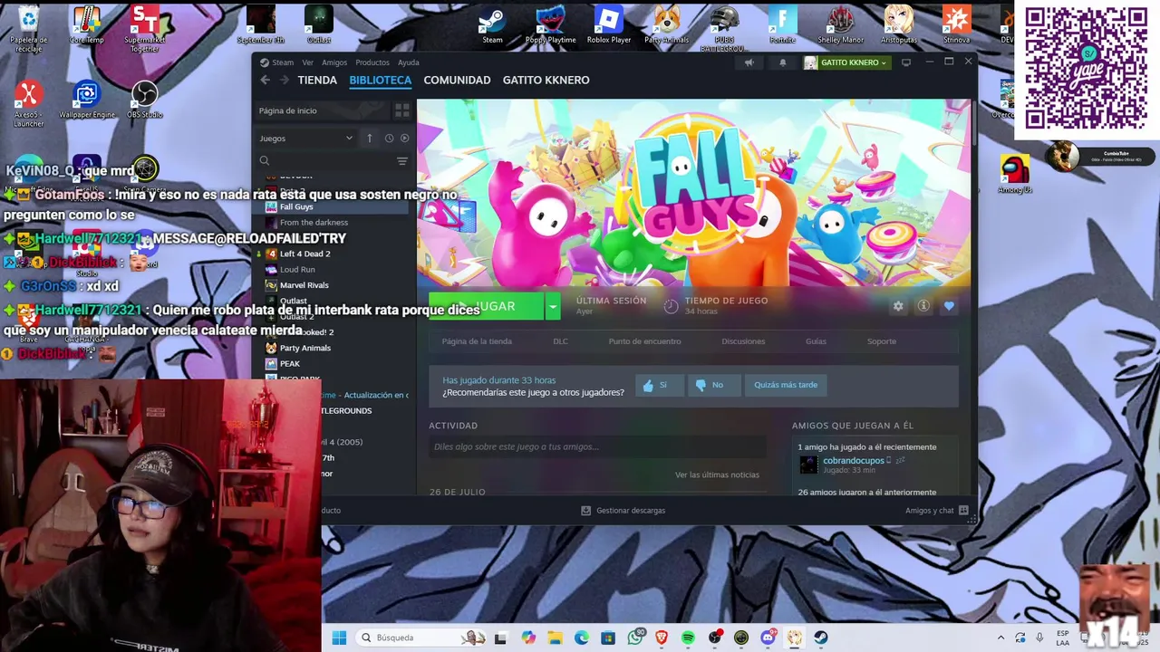The image size is (1160, 652).
Task: Show hidden system tray icons chevron
Action: pos(1000,638)
